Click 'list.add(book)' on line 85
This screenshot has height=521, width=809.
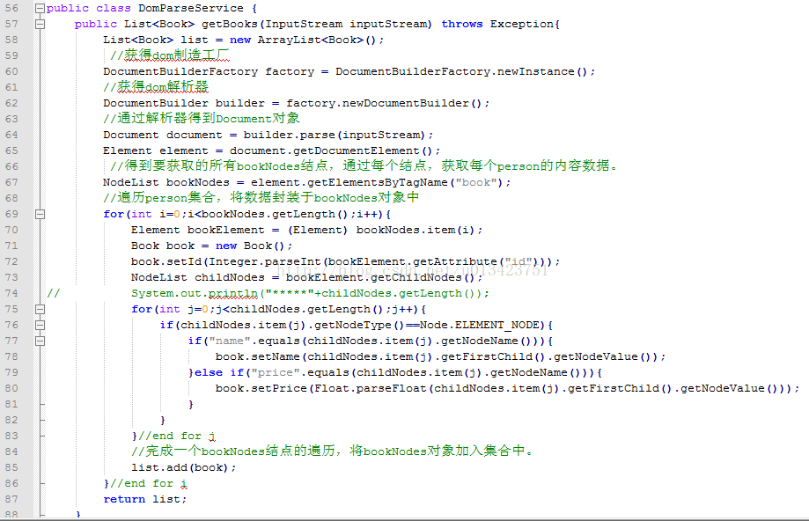click(x=180, y=467)
